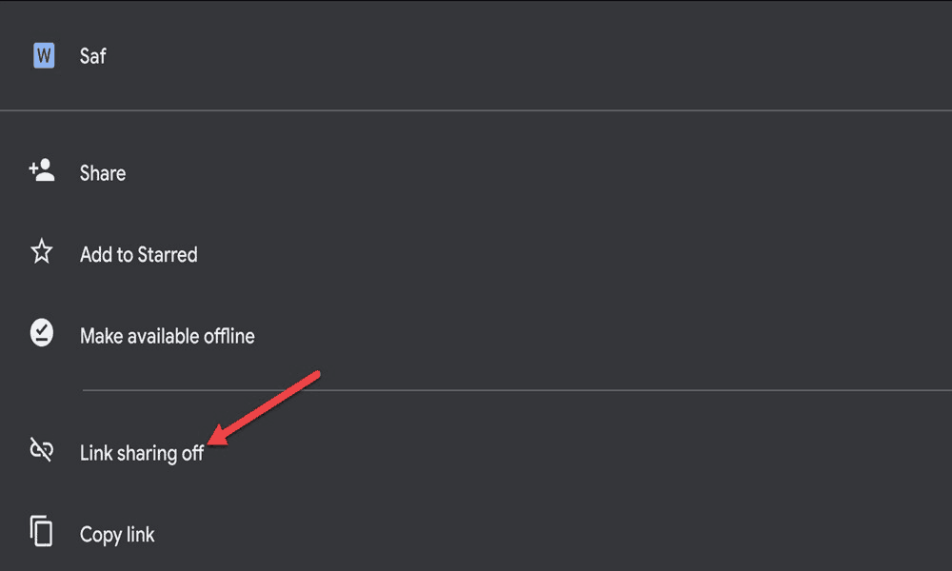Tap the 'Copy link' text label
The height and width of the screenshot is (571, 952).
tap(117, 535)
